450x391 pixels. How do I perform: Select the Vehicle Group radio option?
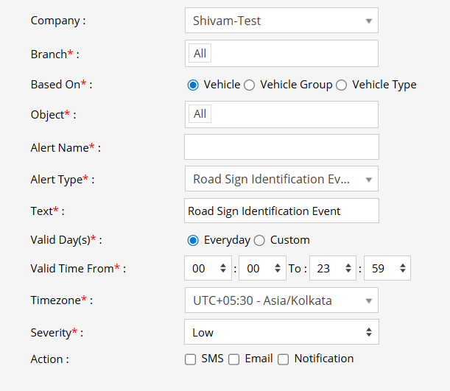[250, 85]
